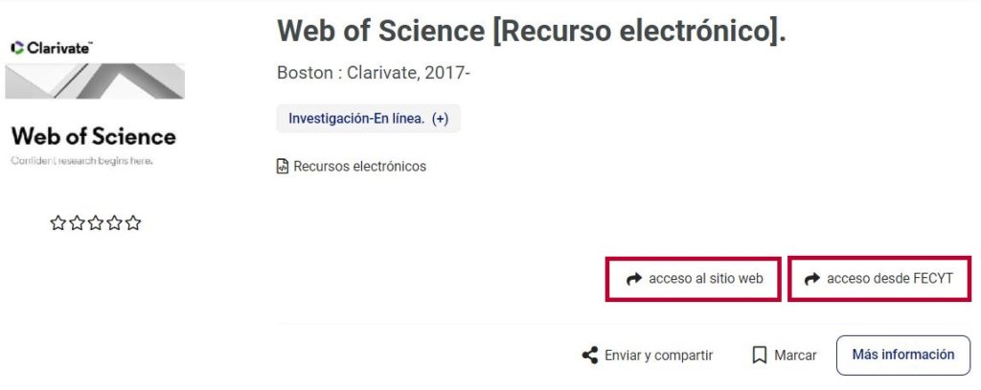This screenshot has height=390, width=981.
Task: Click the Clarivate logo
Action: click(x=52, y=47)
